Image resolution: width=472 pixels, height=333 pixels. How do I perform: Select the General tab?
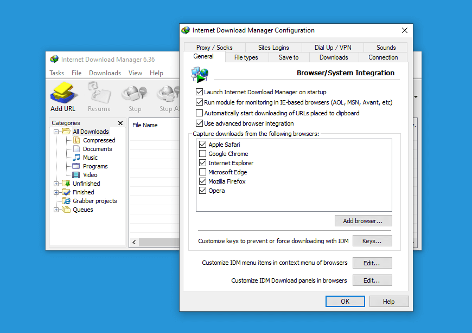point(203,56)
